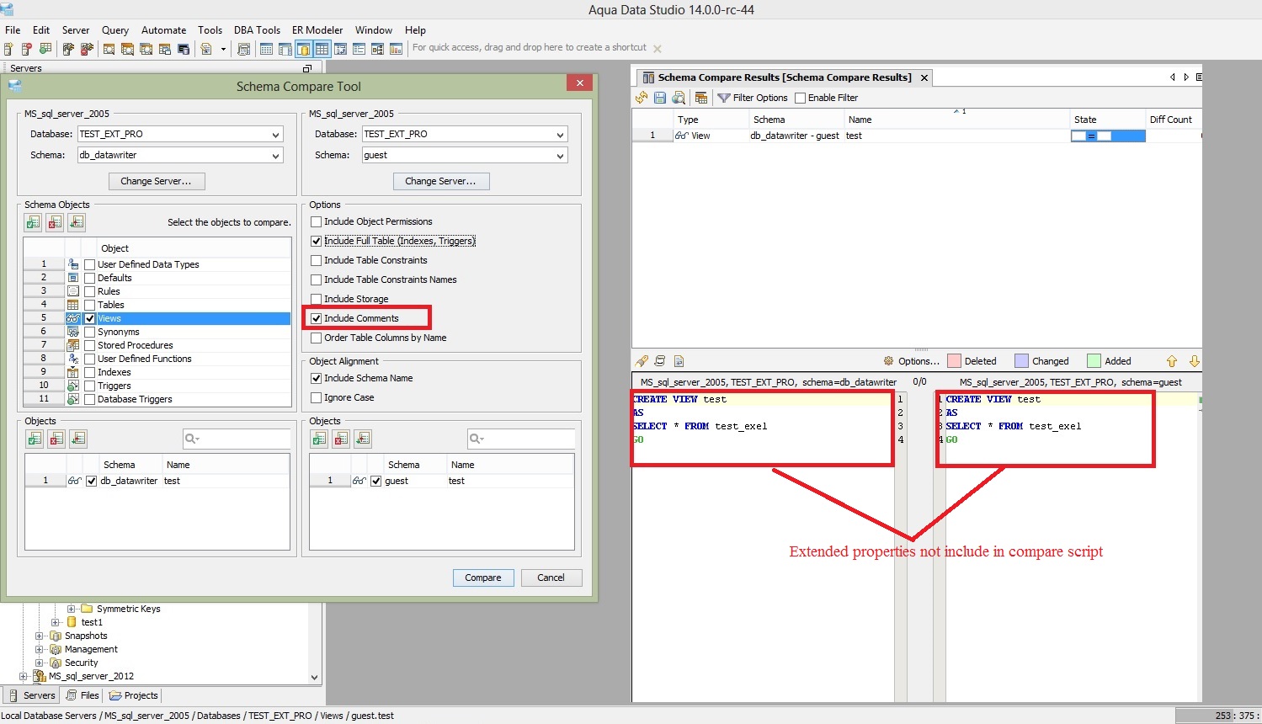Click right Objects search field

(521, 439)
